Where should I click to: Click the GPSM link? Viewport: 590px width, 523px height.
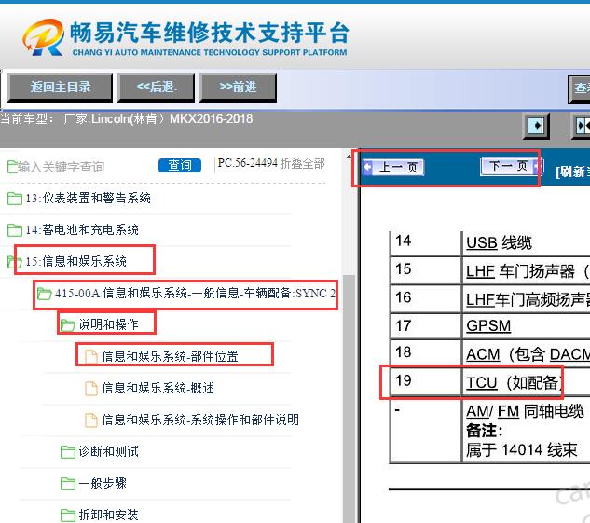[x=488, y=326]
